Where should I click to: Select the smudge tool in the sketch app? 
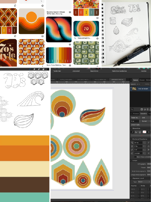(34, 69)
